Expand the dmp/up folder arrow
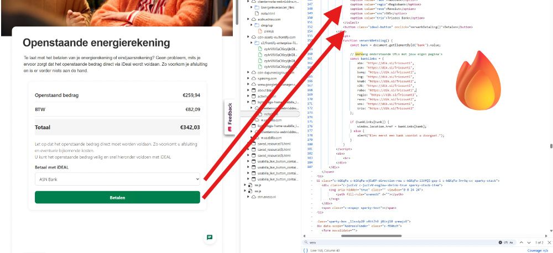Screen dimensions: 553x253 pos(252,25)
